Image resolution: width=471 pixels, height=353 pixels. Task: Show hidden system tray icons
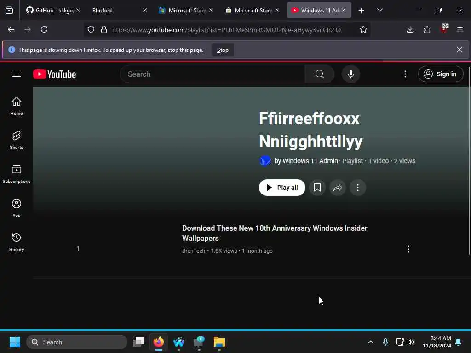tap(371, 342)
